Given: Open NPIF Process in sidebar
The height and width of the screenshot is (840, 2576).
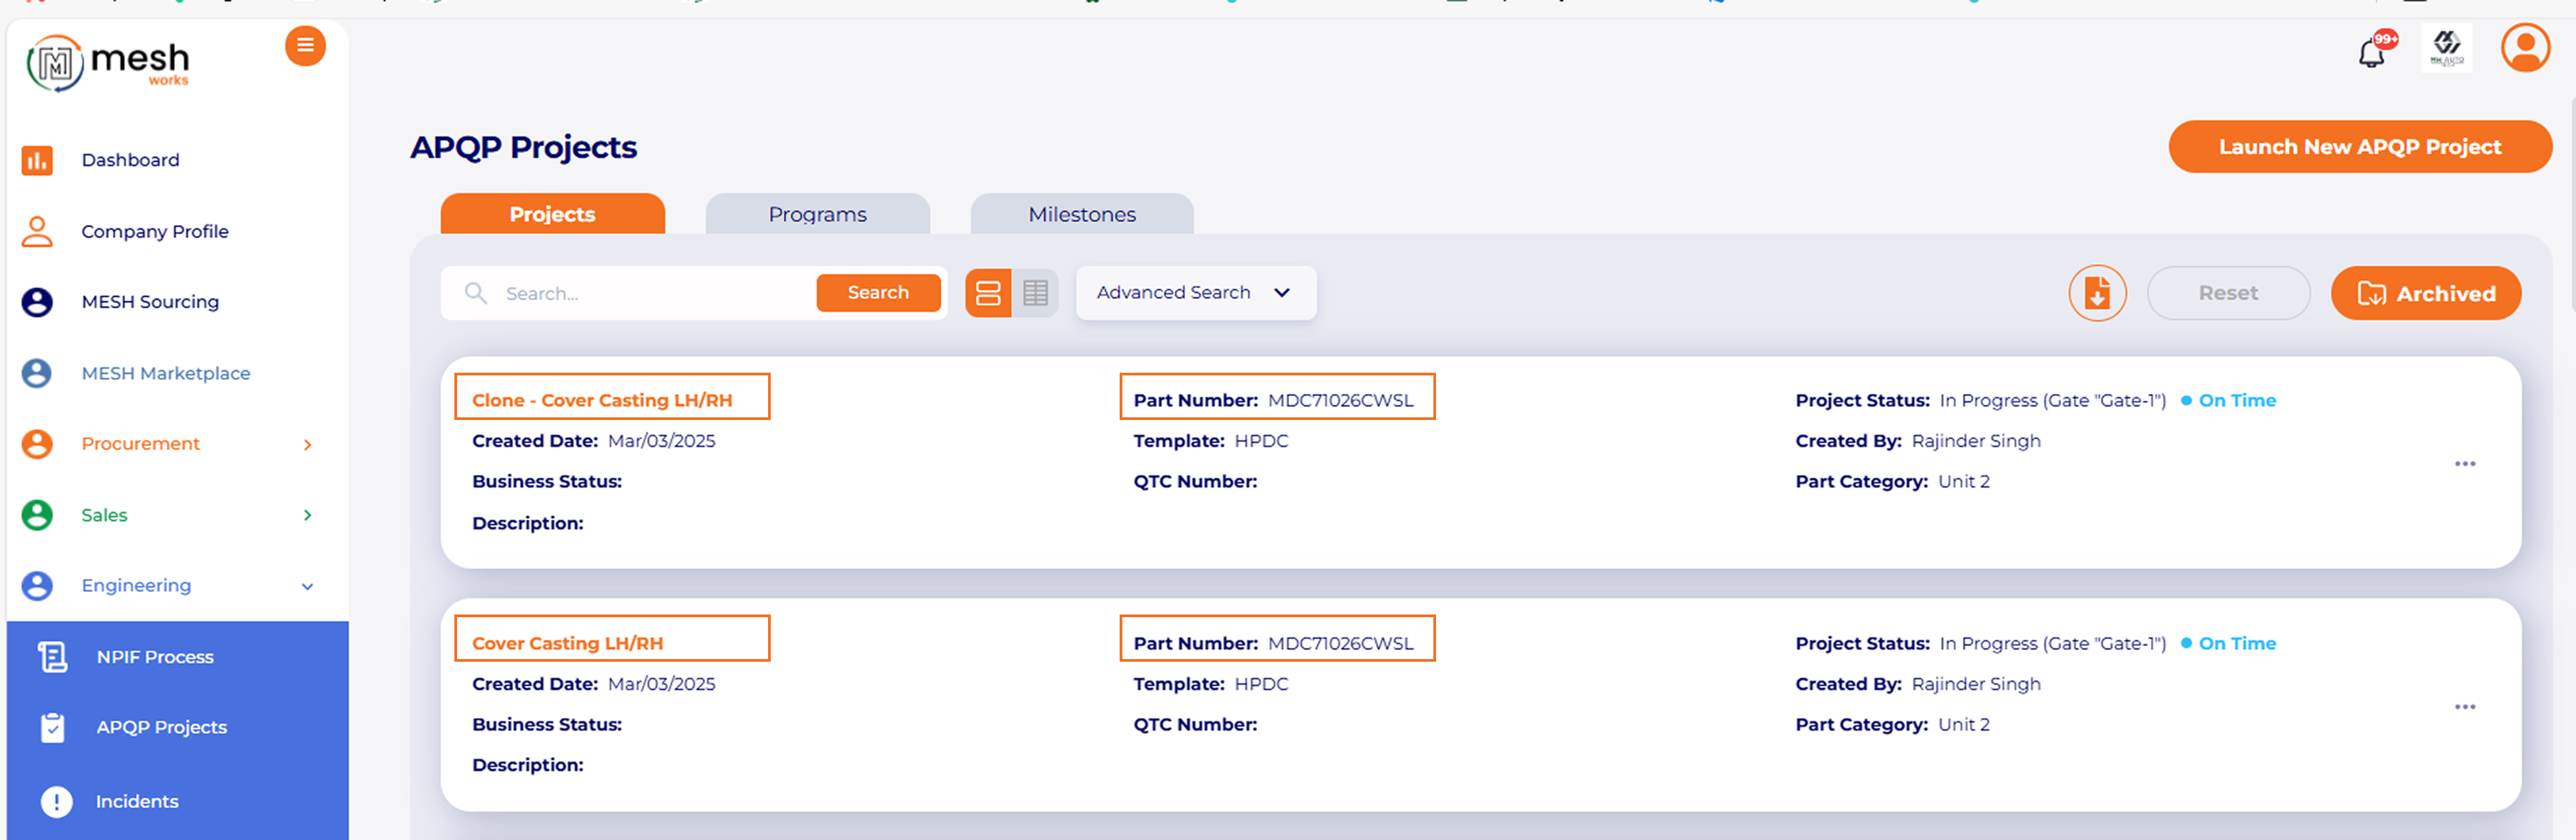Looking at the screenshot, I should pos(155,657).
